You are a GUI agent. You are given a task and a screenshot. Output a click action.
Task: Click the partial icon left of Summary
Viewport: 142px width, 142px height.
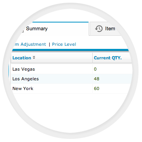[22, 31]
